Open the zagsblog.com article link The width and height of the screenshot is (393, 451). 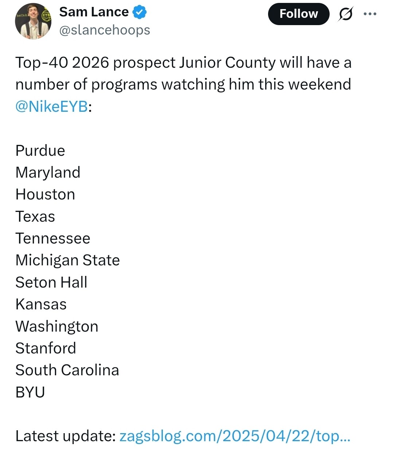coord(235,436)
